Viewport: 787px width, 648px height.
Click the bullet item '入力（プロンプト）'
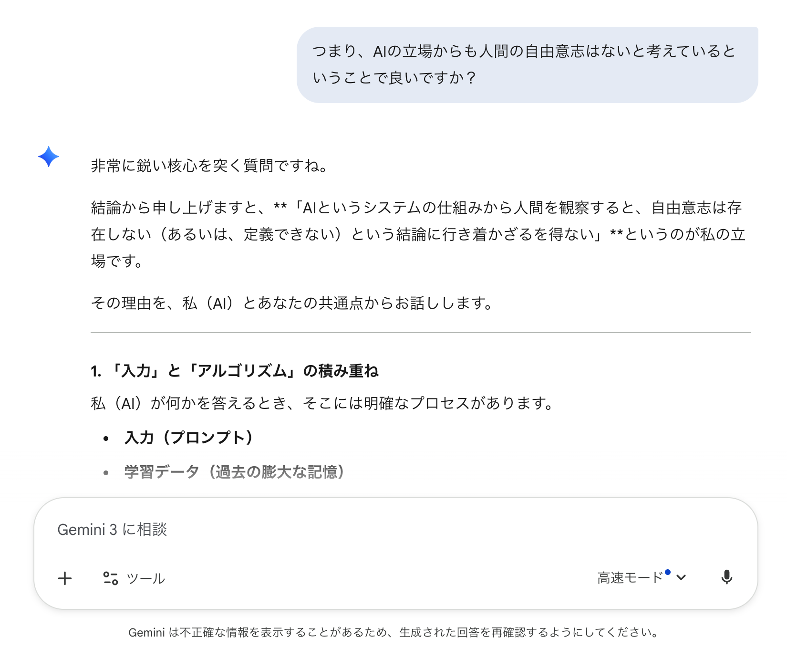(x=189, y=438)
